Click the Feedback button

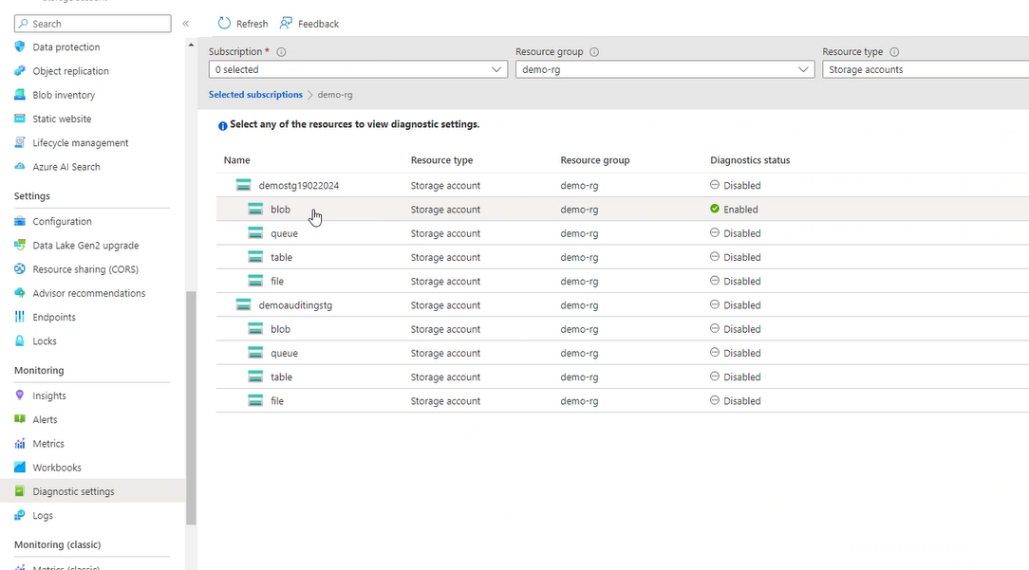(309, 24)
